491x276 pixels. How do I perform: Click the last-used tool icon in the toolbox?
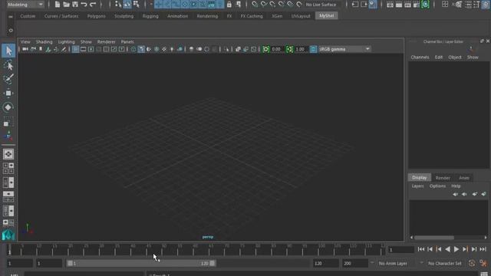click(8, 136)
